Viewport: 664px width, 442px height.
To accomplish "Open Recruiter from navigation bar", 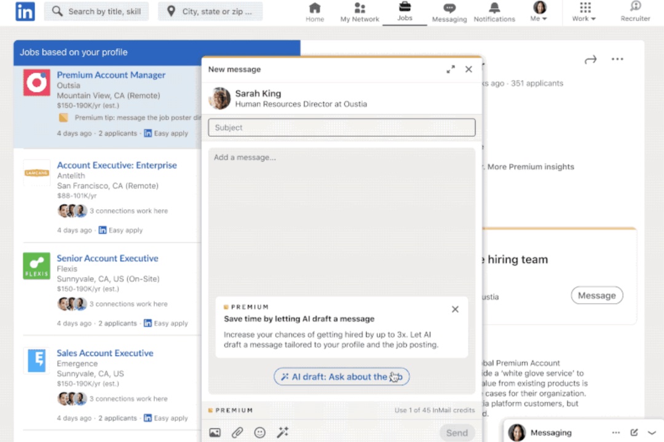I will click(635, 12).
